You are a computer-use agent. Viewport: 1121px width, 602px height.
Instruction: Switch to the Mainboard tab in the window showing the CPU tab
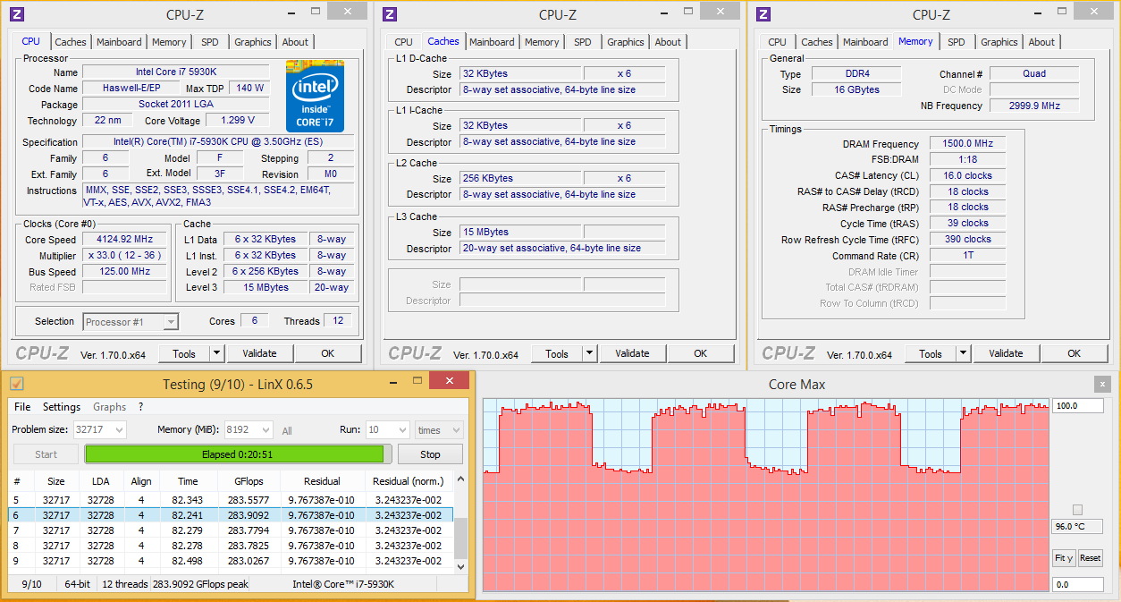119,42
